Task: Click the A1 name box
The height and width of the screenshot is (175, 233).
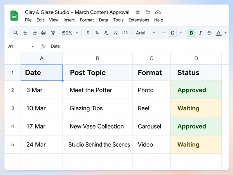Action: (x=11, y=46)
